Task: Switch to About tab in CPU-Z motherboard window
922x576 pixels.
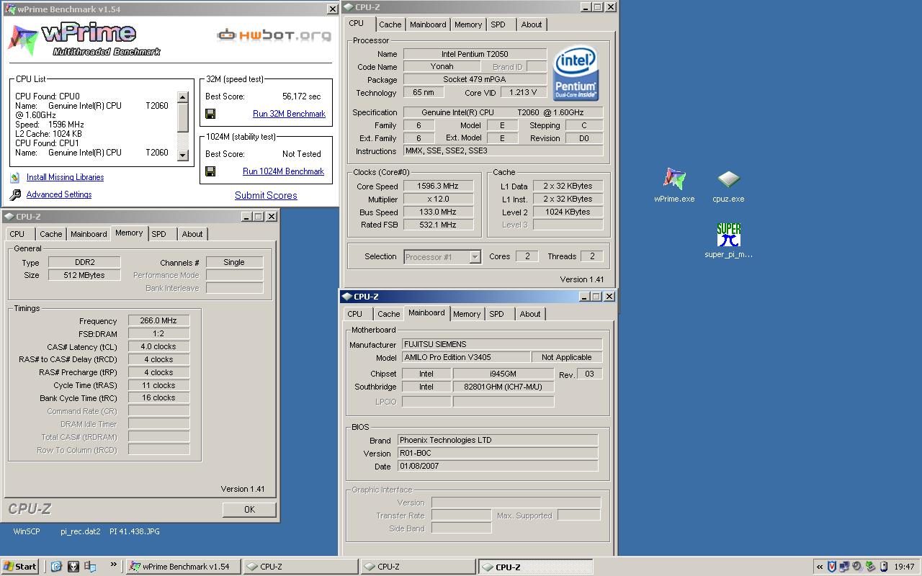Action: tap(530, 314)
